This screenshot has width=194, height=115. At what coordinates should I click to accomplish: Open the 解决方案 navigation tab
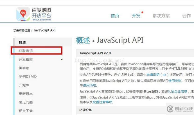tap(161, 16)
